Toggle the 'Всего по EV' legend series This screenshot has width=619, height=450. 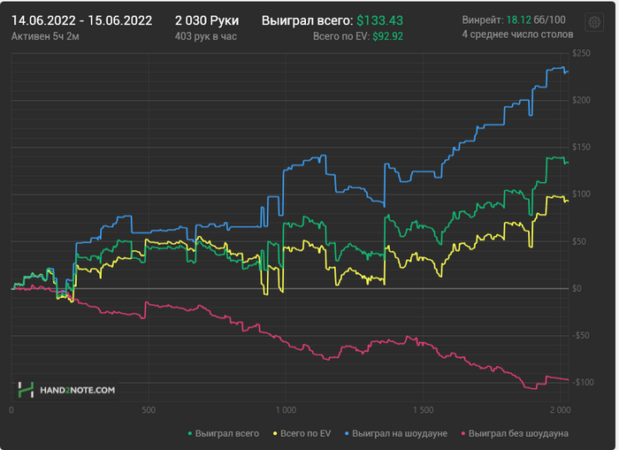tap(302, 433)
